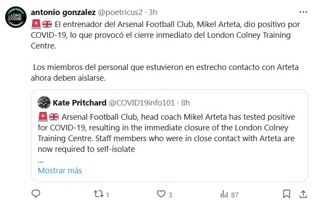Click the reply speech bubble icon
Viewport: 315px width, 205px height.
pyautogui.click(x=36, y=194)
